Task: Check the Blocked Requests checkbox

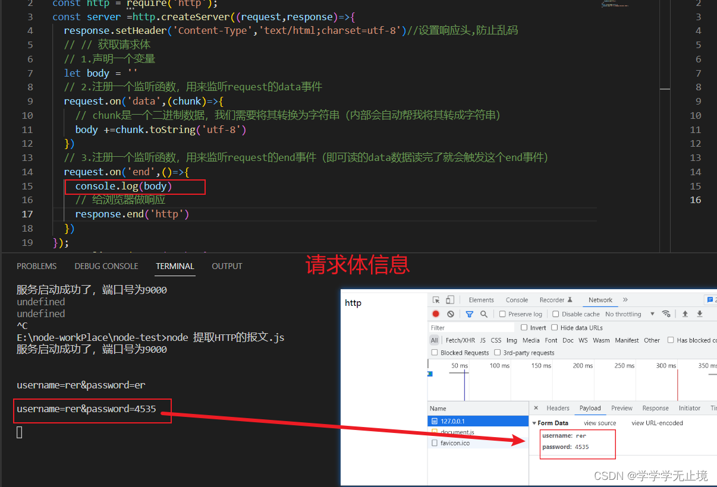Action: click(x=435, y=353)
